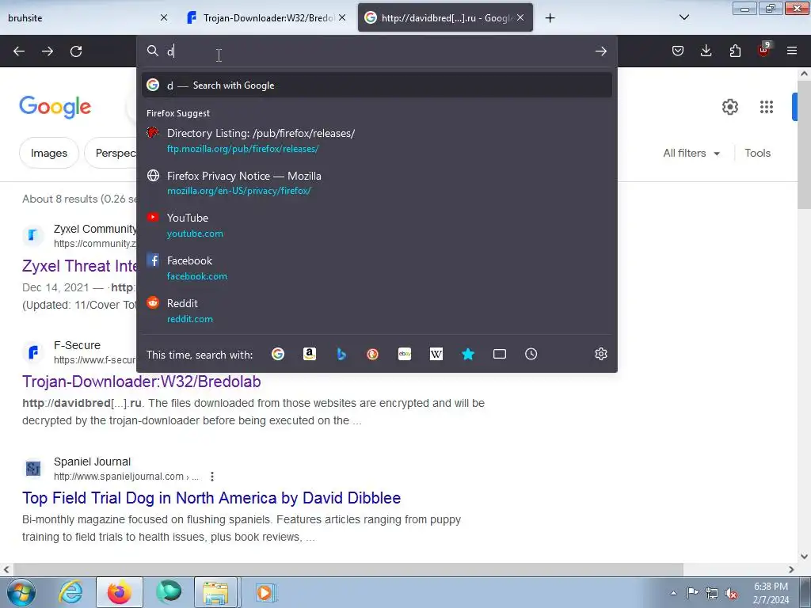Select the Reddit suggestion
Viewport: 811px width, 608px height.
376,310
